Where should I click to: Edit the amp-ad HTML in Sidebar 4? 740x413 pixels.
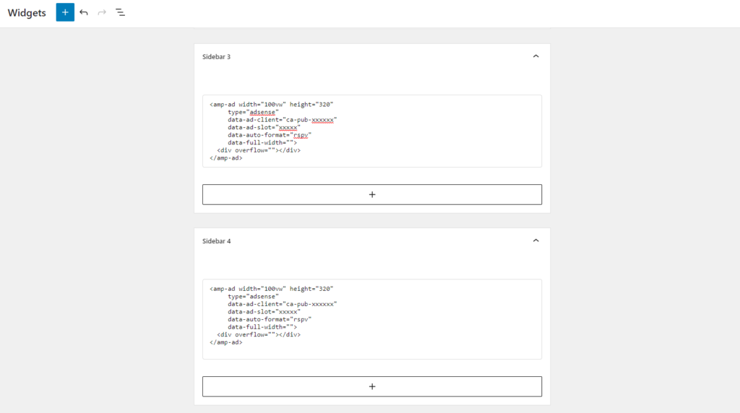pyautogui.click(x=372, y=319)
